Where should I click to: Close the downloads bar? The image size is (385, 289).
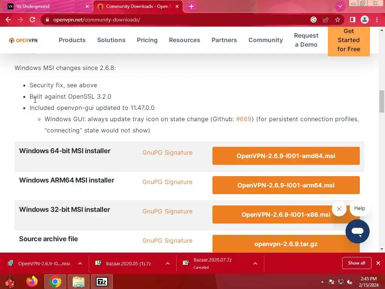click(x=378, y=263)
